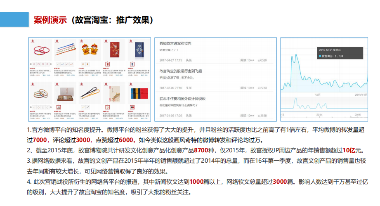Click the ¥58.00 price
The image size is (380, 206).
(130, 111)
